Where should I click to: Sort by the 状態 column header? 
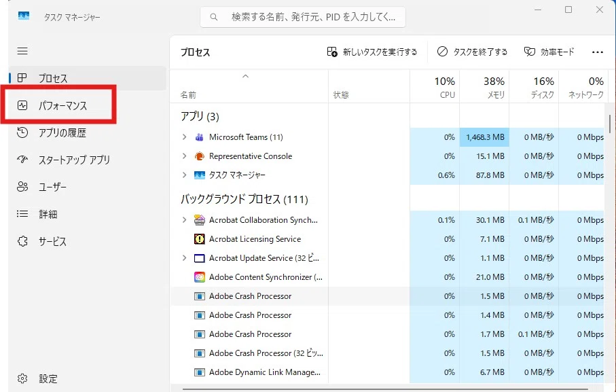[369, 87]
